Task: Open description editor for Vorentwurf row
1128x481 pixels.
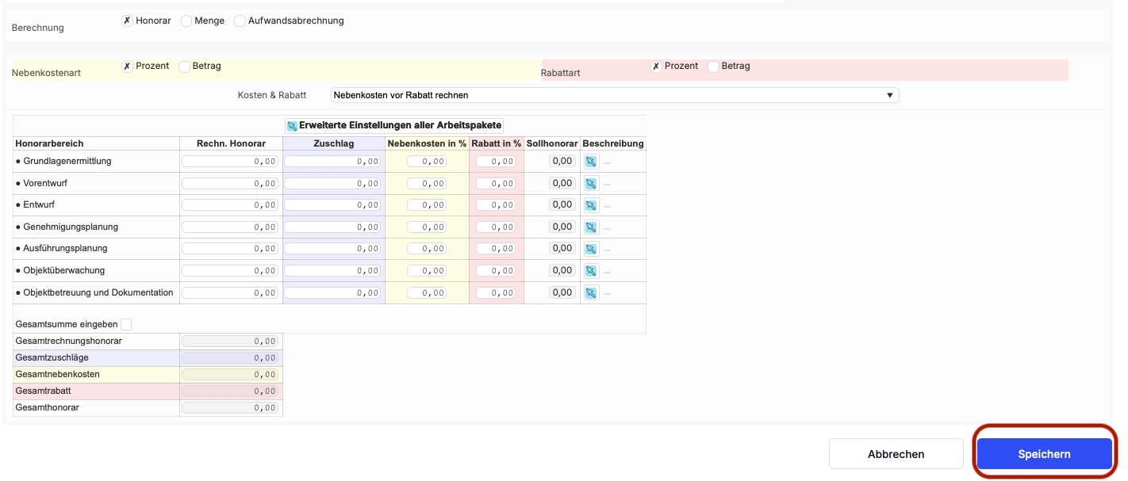Action: point(591,183)
